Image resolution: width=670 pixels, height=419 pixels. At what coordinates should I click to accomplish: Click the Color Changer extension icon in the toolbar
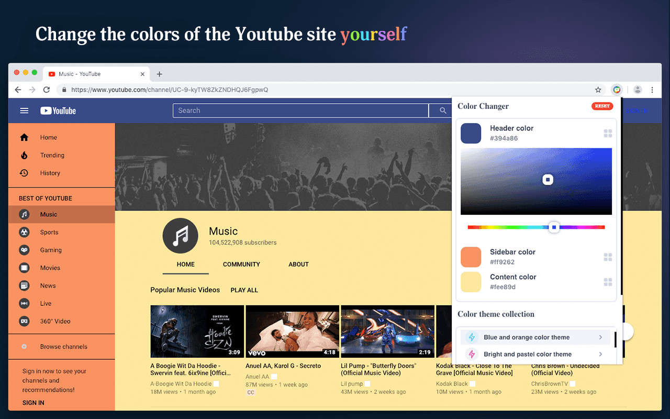point(617,90)
